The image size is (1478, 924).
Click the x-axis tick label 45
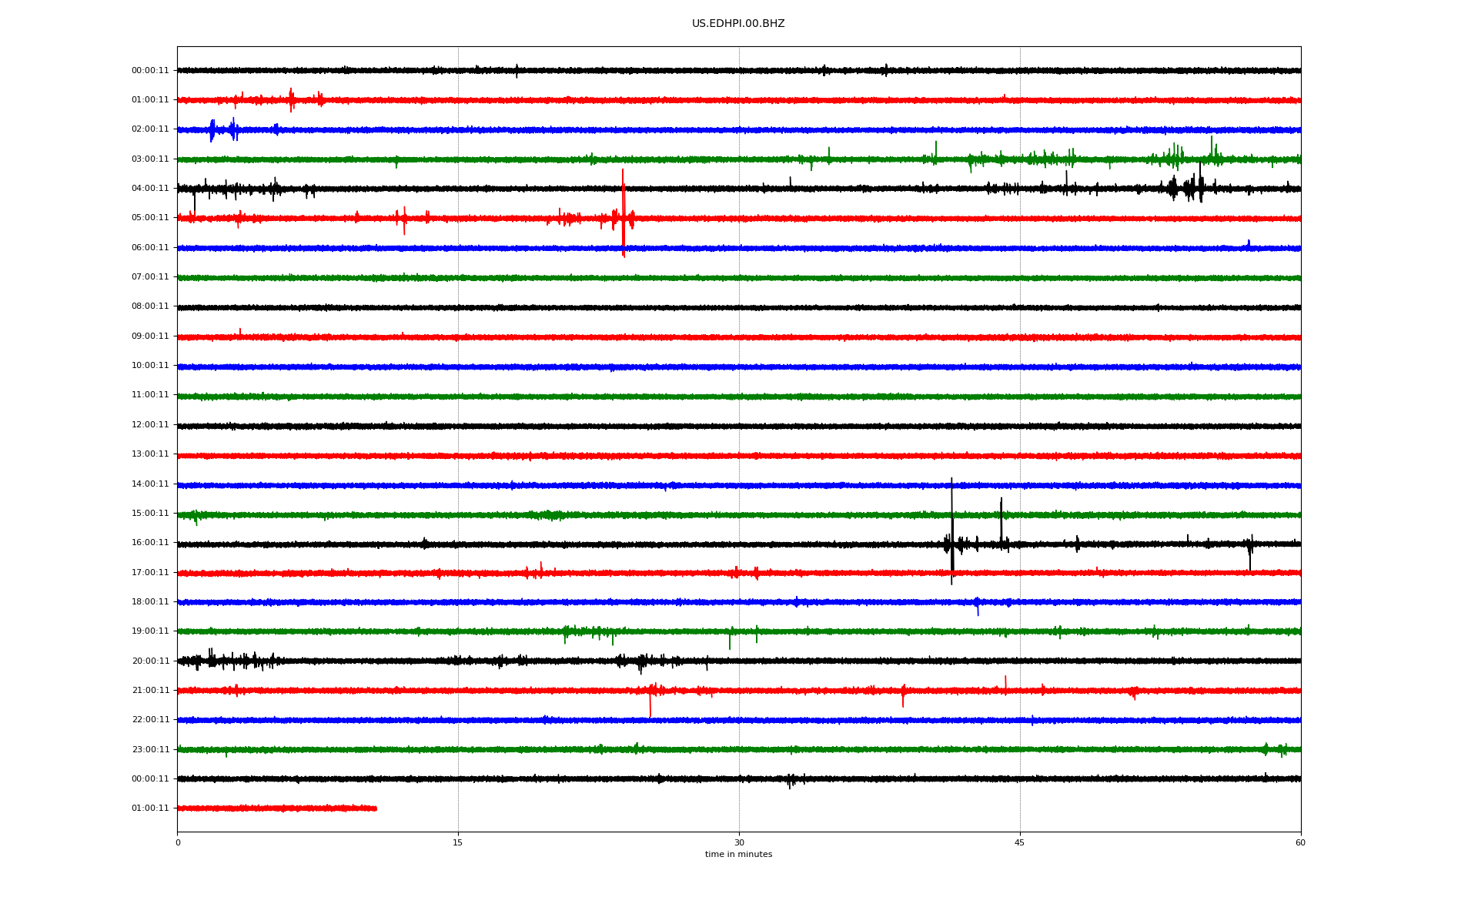tap(1020, 842)
